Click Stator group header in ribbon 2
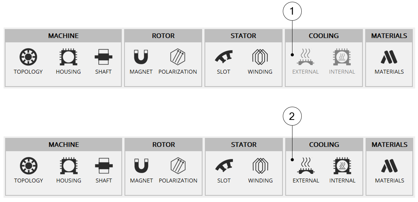Viewport: 418px width, 202px height. [244, 145]
